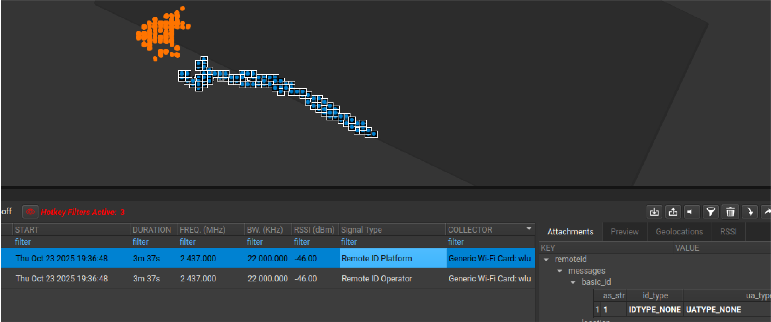
Task: Click the export (upload tray) toolbar icon
Action: [x=673, y=212]
